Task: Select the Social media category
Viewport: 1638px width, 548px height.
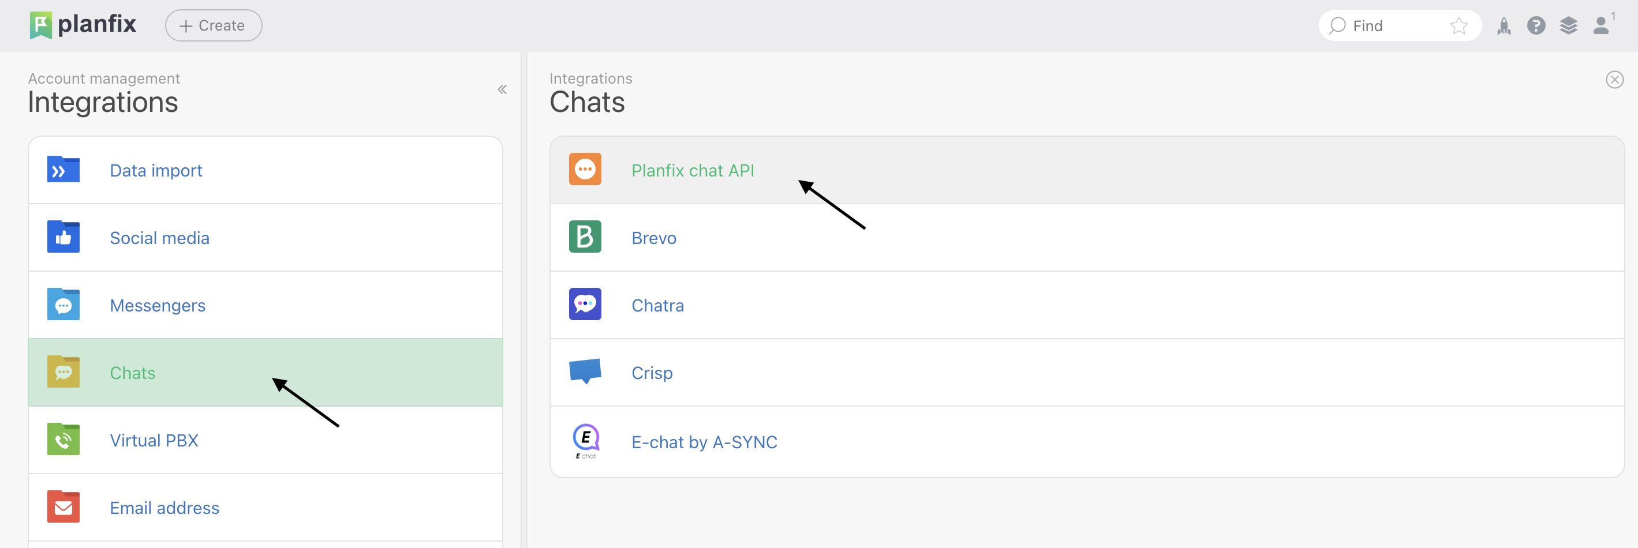Action: pyautogui.click(x=159, y=238)
